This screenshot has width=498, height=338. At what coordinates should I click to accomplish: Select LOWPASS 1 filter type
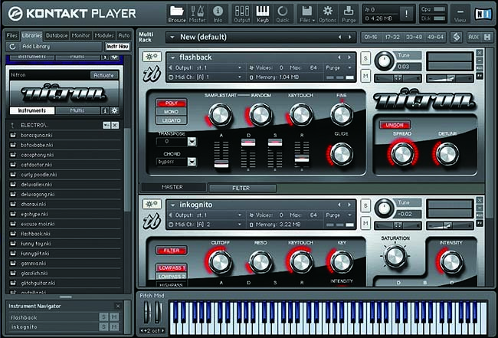tap(171, 267)
